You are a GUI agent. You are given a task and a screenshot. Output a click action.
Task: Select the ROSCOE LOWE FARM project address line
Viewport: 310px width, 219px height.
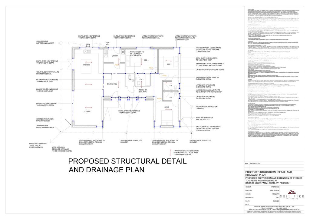pos(267,183)
